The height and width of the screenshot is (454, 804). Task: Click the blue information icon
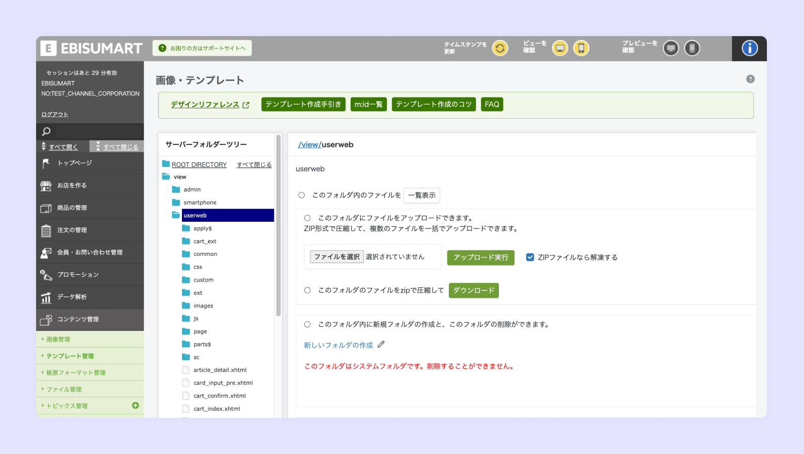click(x=749, y=48)
